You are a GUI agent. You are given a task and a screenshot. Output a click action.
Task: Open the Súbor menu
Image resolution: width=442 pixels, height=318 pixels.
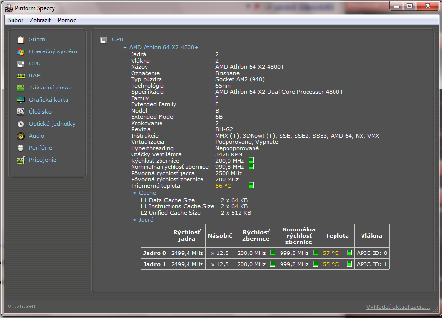pyautogui.click(x=15, y=20)
